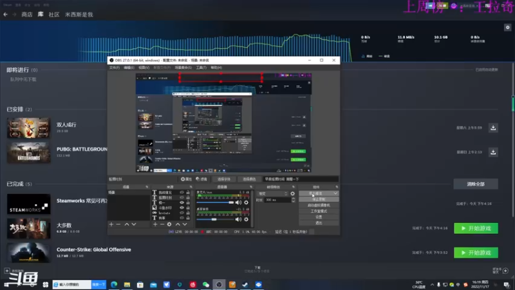Open microphone audio settings gear in mixer
The image size is (515, 290).
coord(246,202)
